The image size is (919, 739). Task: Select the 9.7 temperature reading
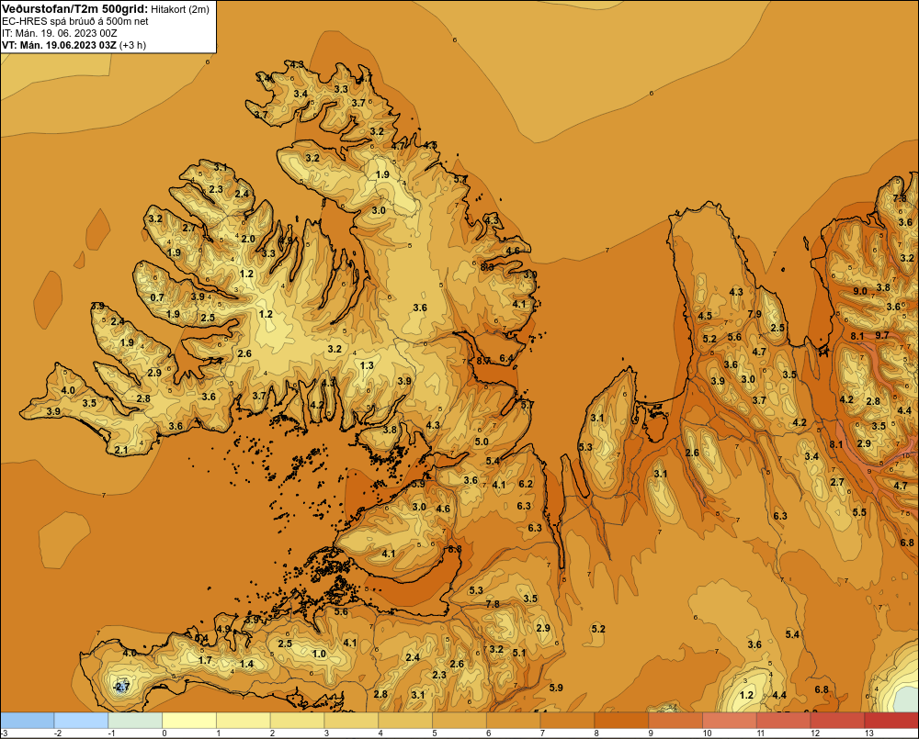pyautogui.click(x=882, y=335)
